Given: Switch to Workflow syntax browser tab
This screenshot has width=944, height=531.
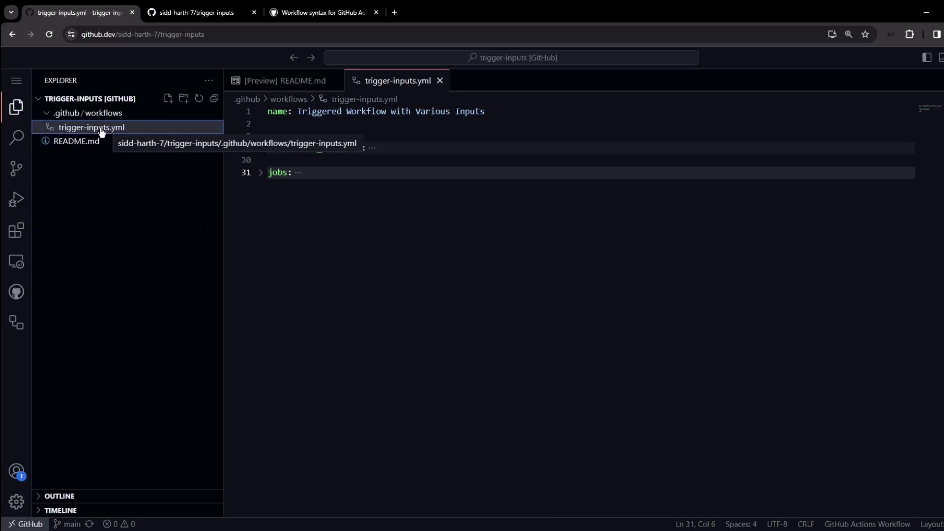Looking at the screenshot, I should 324,12.
